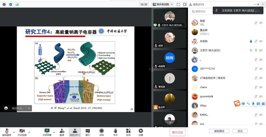Open the Invite (邀请) icon
The height and width of the screenshot is (137, 266).
pyautogui.click(x=62, y=132)
